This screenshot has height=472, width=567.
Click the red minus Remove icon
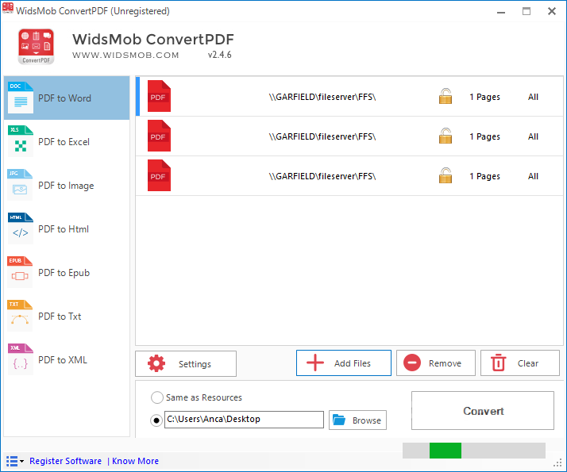coord(412,363)
